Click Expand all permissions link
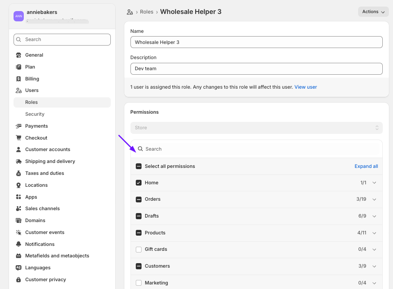Image resolution: width=393 pixels, height=289 pixels. [x=366, y=166]
